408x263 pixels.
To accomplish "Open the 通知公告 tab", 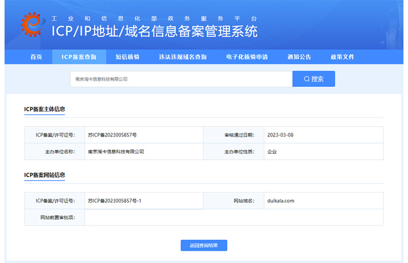I will (x=299, y=57).
